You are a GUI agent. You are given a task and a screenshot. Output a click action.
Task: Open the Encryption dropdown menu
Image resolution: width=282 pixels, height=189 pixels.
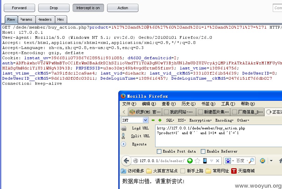tap(201, 120)
